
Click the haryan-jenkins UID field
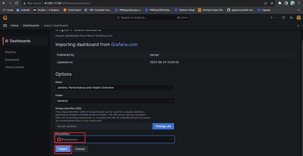104,126
